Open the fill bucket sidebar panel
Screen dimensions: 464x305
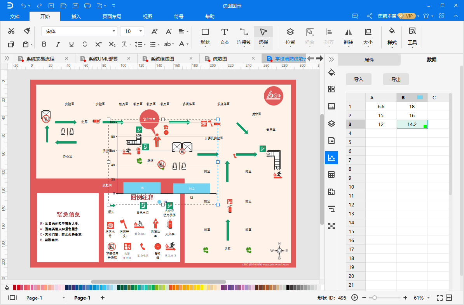point(331,72)
